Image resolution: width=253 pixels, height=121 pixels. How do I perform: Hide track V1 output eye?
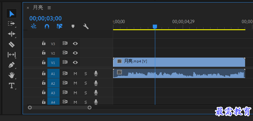[x=75, y=62]
